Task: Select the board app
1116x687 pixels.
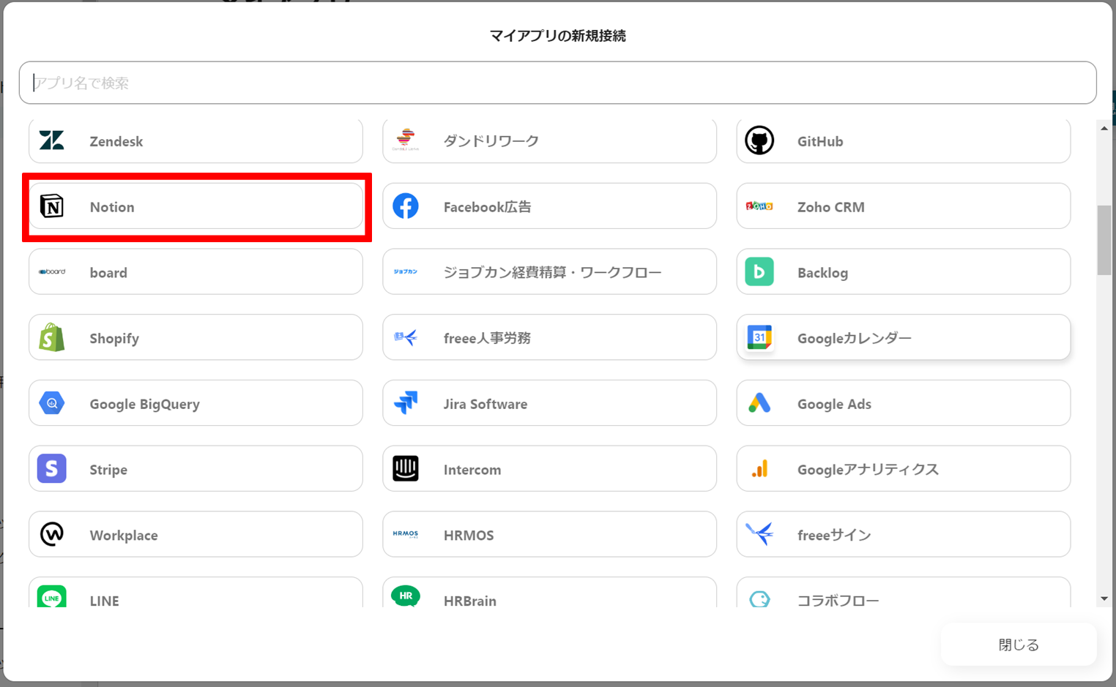Action: 196,271
